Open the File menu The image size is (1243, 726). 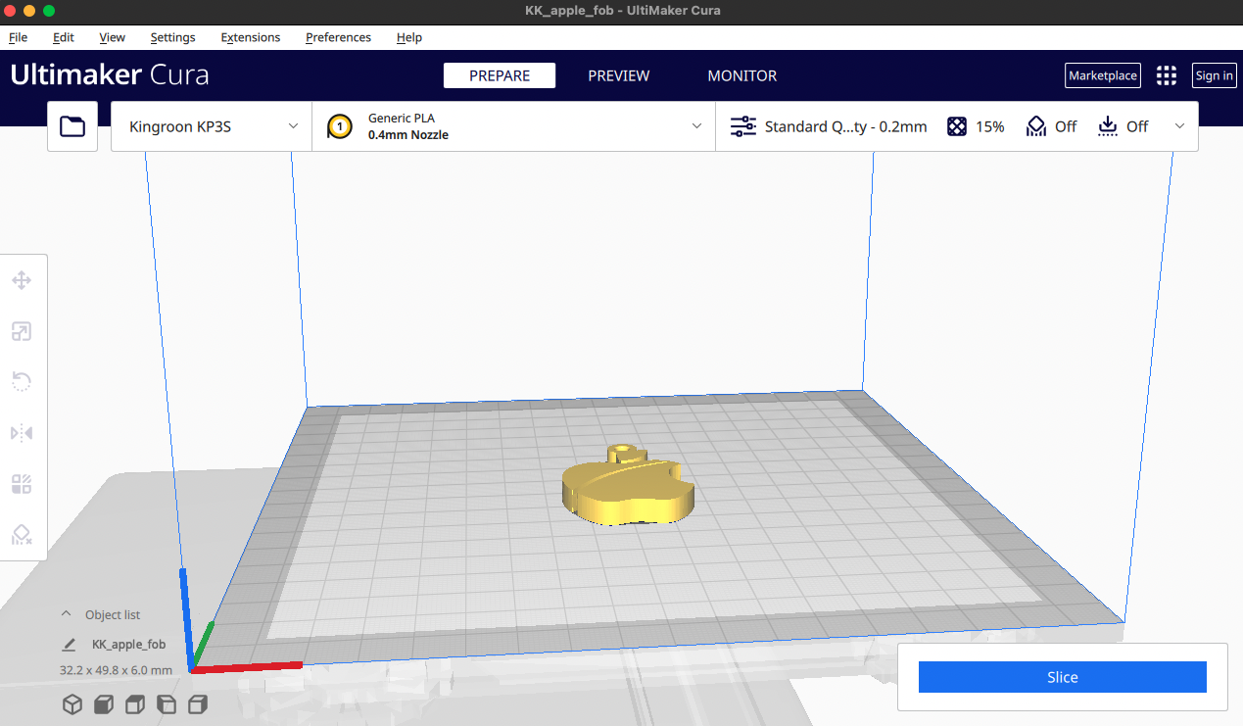tap(18, 37)
